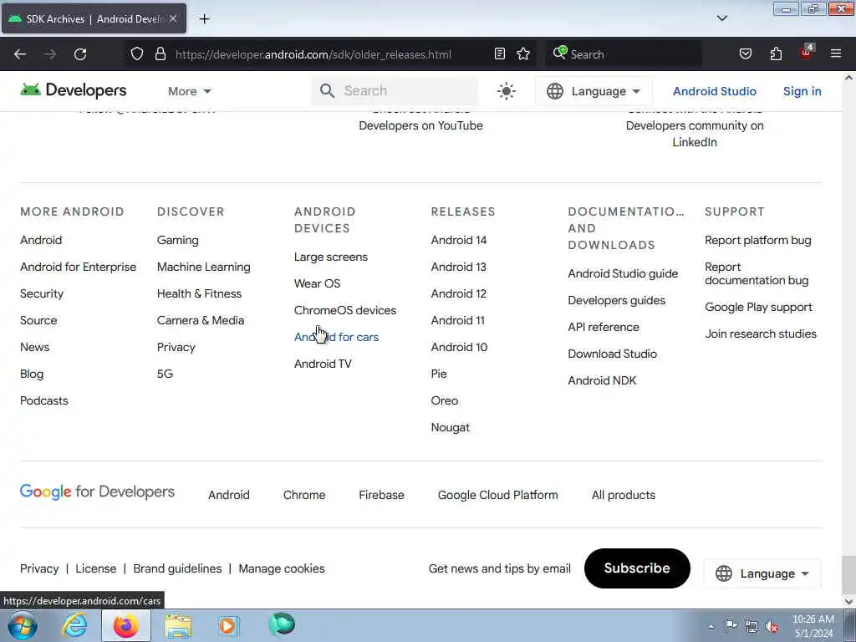Go back with the browser back arrow

point(20,54)
